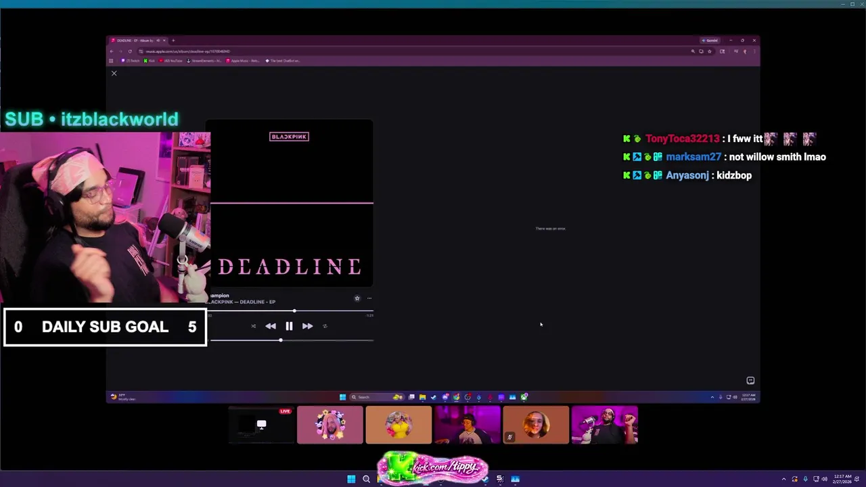Pause the playing BLACKPINK track
Image resolution: width=866 pixels, height=487 pixels.
[x=289, y=326]
